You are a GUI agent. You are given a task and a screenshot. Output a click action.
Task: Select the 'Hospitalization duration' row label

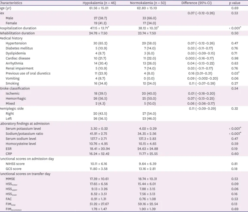[x=18, y=28]
